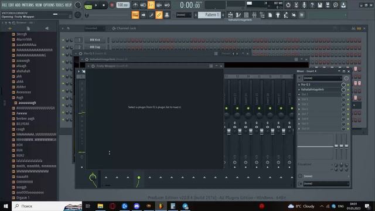The image size is (375, 211).
Task: Disable the ValhallaVintageVerb effect slot
Action: [348, 90]
